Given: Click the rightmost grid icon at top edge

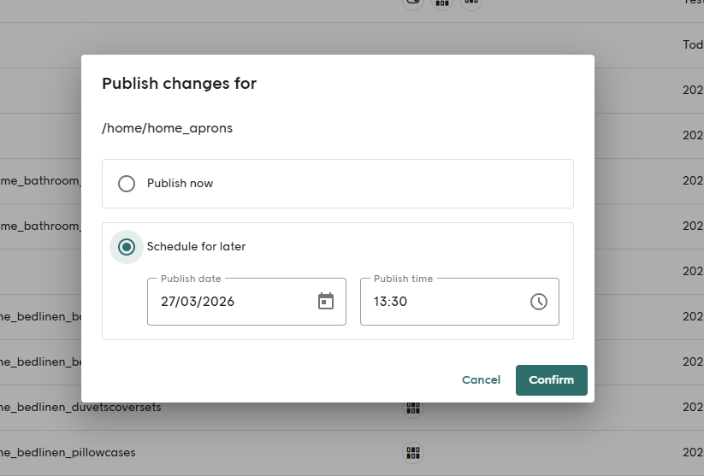Looking at the screenshot, I should tap(470, 3).
